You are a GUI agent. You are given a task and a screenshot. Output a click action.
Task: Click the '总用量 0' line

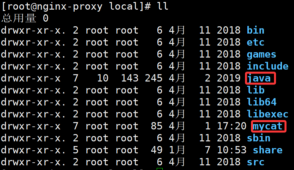click(x=25, y=18)
